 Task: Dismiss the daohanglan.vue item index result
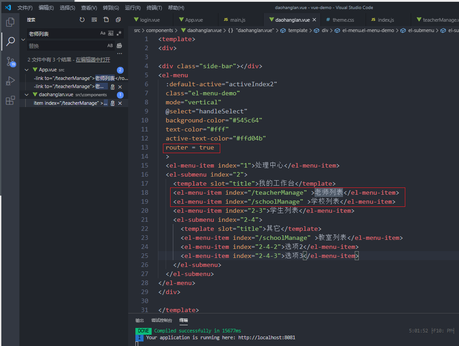coord(120,103)
